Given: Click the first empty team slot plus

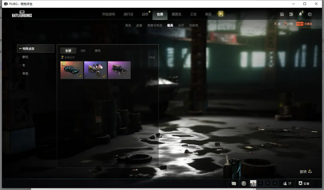Looking at the screenshot, I should click(260, 183).
